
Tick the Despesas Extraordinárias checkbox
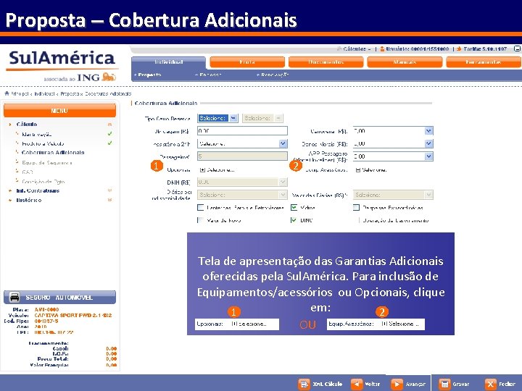pyautogui.click(x=356, y=208)
